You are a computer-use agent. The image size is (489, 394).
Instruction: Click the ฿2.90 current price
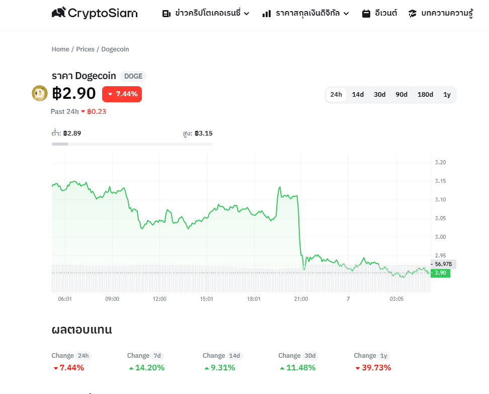click(x=74, y=93)
